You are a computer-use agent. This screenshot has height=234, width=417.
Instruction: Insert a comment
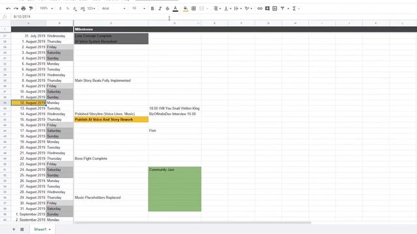(x=267, y=8)
